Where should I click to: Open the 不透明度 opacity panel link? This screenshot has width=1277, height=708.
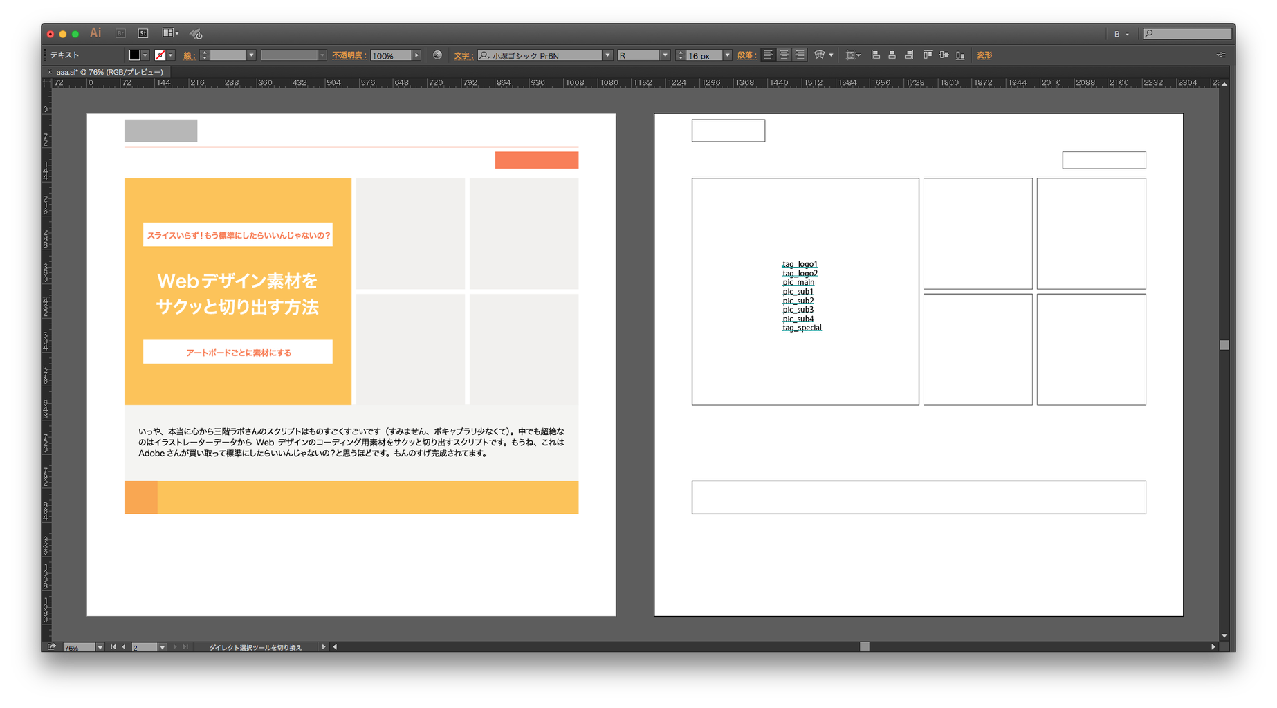click(x=348, y=55)
